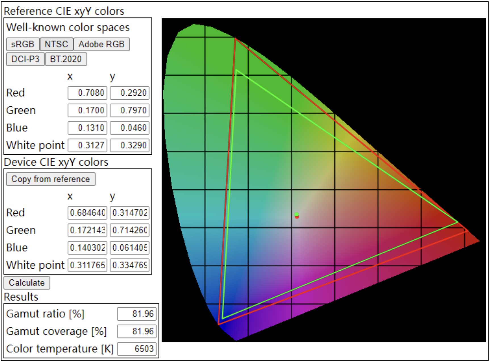
Task: Edit device White point x 0.311765
Action: point(87,265)
